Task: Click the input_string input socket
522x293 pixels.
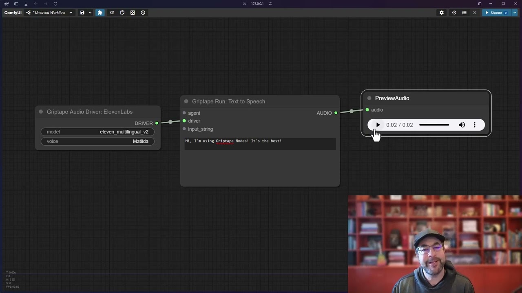Action: click(x=184, y=129)
